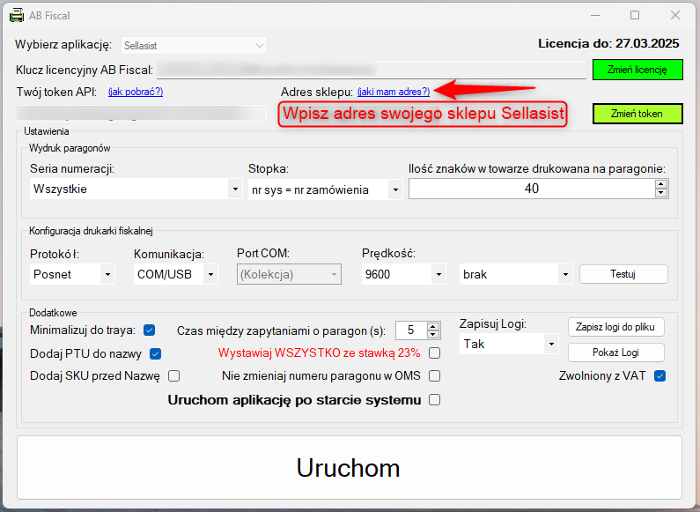Click the Zmień token button
The image size is (700, 512).
(x=637, y=114)
